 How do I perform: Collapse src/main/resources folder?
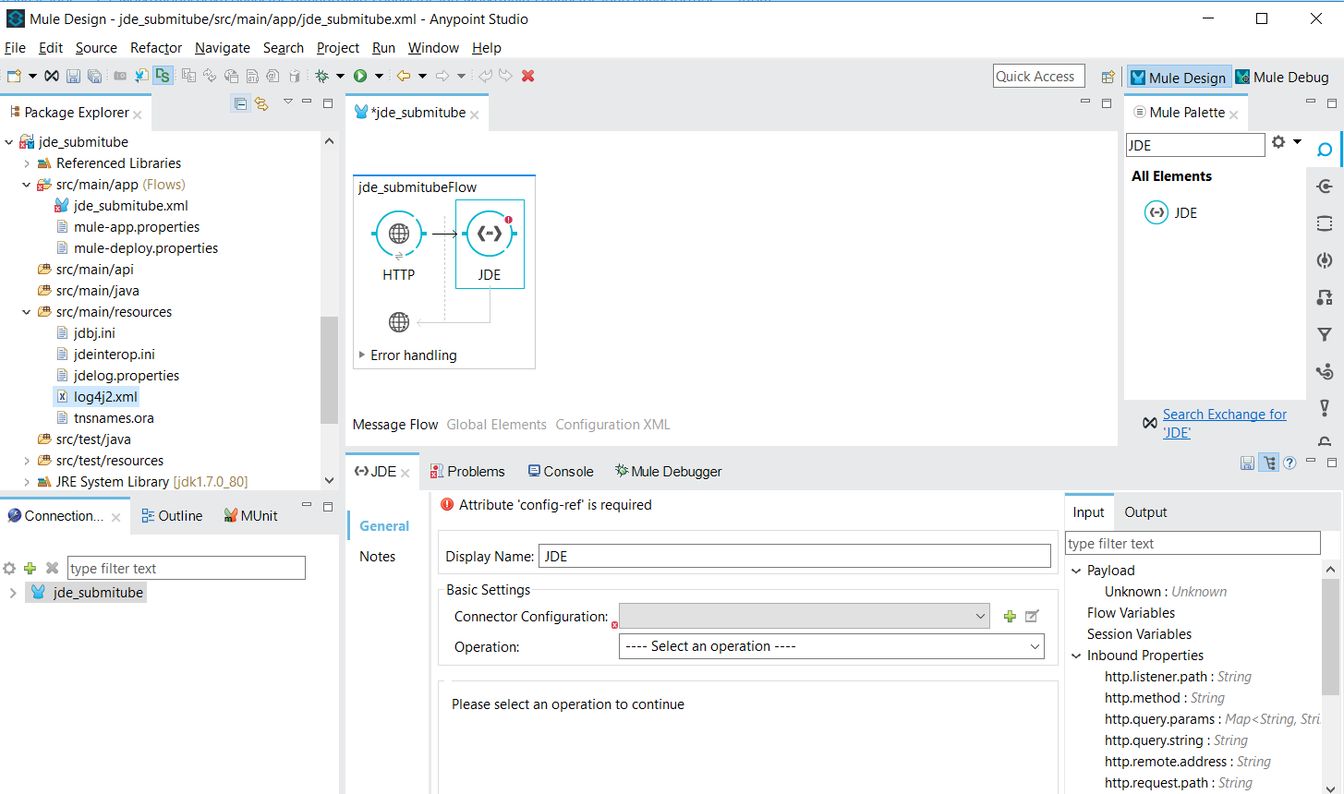[27, 312]
